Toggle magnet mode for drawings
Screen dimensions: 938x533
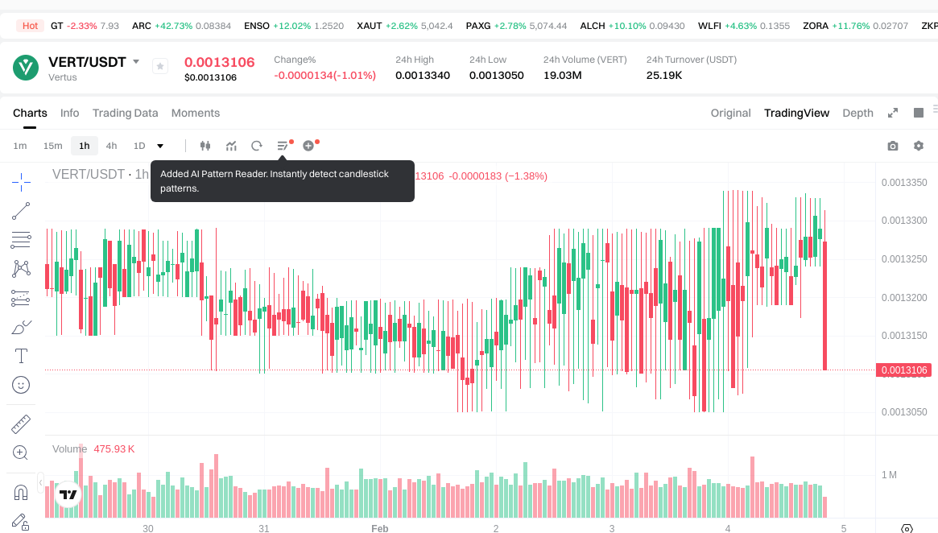21,492
